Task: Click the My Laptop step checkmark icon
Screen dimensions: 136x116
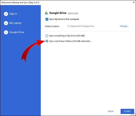Action: click(x=6, y=23)
